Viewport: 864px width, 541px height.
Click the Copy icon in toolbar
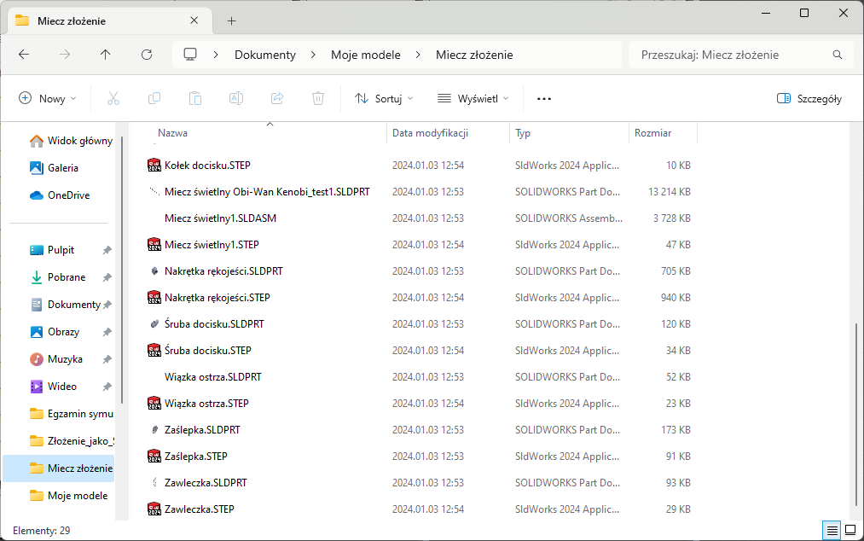(x=154, y=99)
